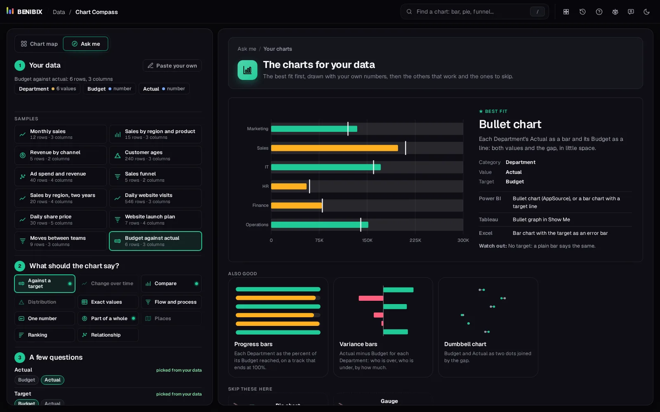Choose Against a target intent

point(45,283)
